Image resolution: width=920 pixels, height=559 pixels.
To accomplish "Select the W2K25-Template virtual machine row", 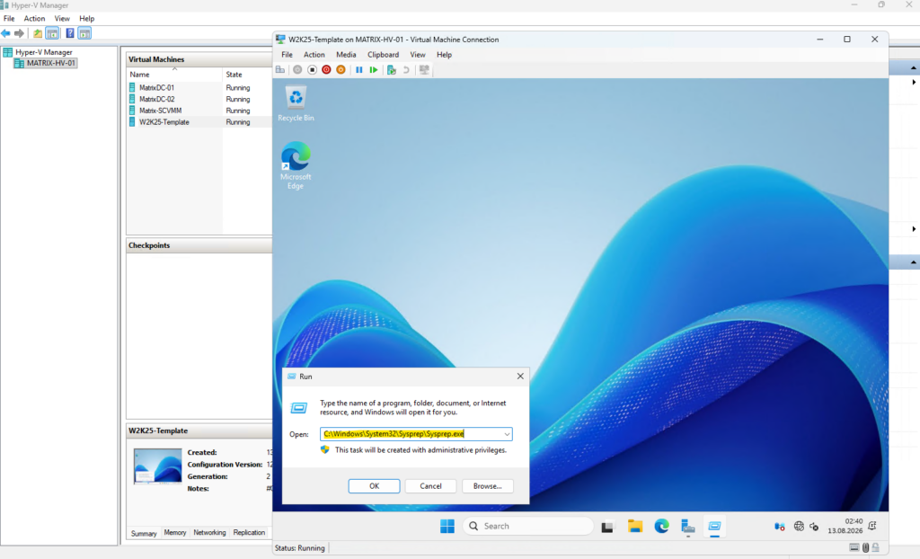I will coord(199,122).
